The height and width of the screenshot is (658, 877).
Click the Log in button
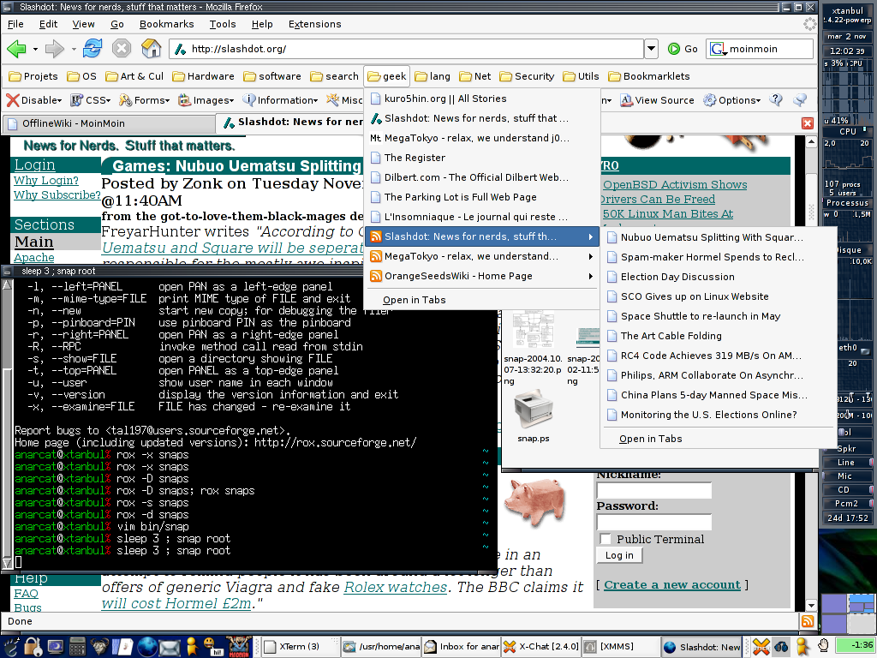pyautogui.click(x=618, y=555)
